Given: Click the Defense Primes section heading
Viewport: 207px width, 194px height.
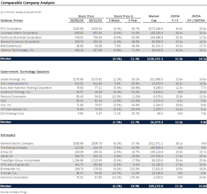Looking at the screenshot, I should pos(12,20).
